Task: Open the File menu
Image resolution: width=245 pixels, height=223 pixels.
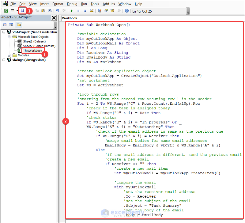Action: [x=13, y=4]
